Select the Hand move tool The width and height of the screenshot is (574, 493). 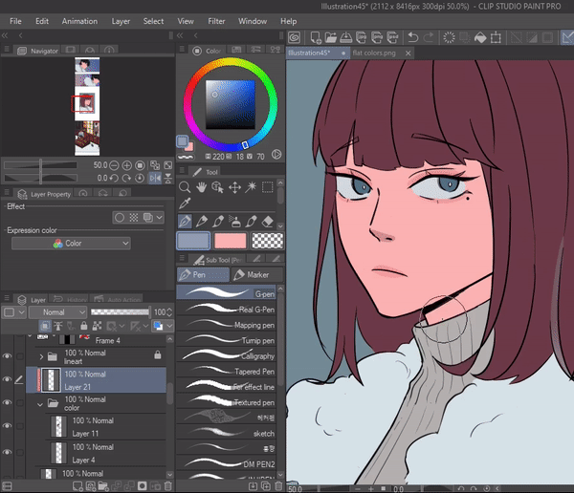click(x=201, y=187)
